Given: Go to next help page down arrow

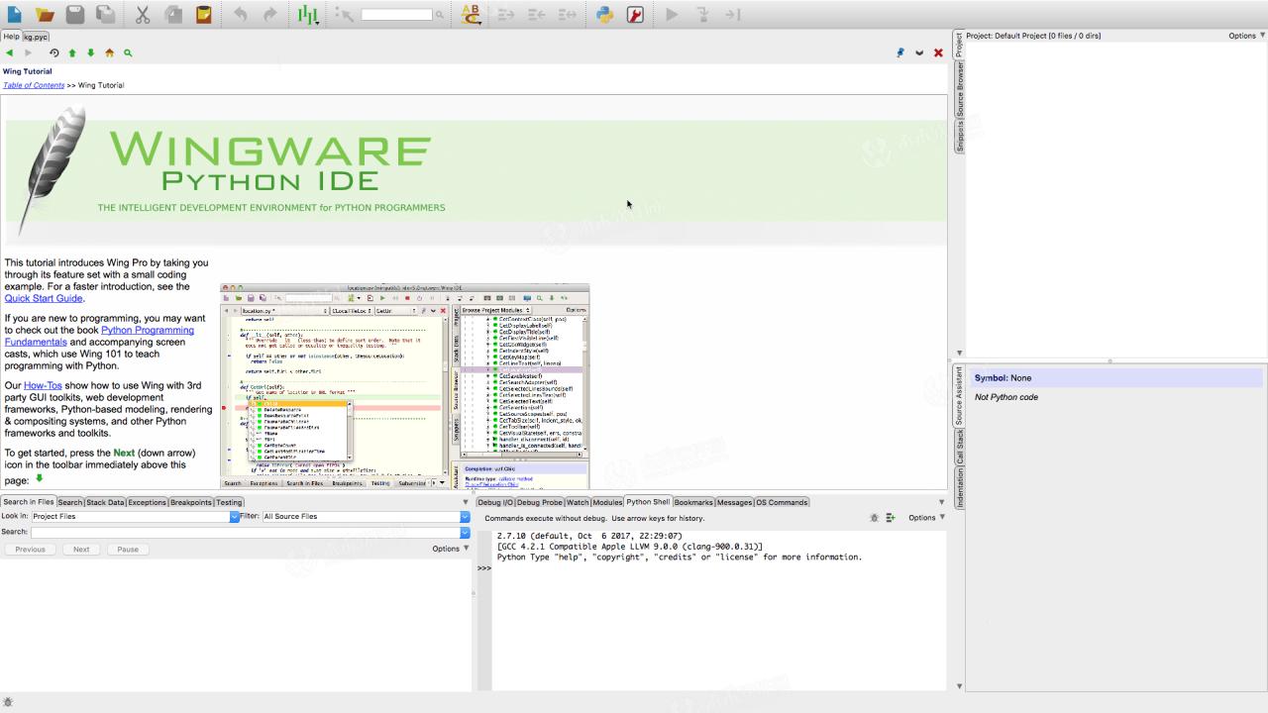Looking at the screenshot, I should [90, 52].
